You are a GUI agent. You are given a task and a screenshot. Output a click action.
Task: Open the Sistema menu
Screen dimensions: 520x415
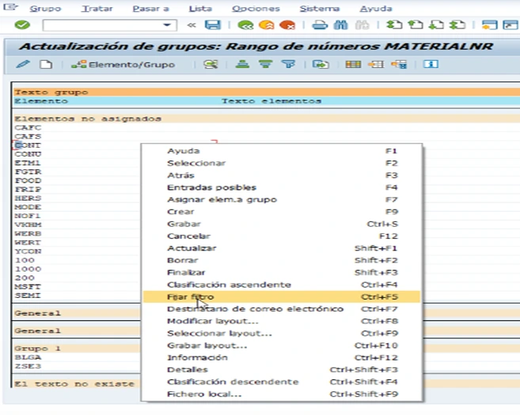click(x=320, y=8)
